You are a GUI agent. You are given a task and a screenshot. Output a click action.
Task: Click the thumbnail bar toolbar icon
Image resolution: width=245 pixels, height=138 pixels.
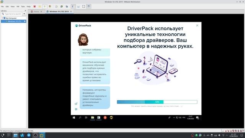(x=78, y=7)
